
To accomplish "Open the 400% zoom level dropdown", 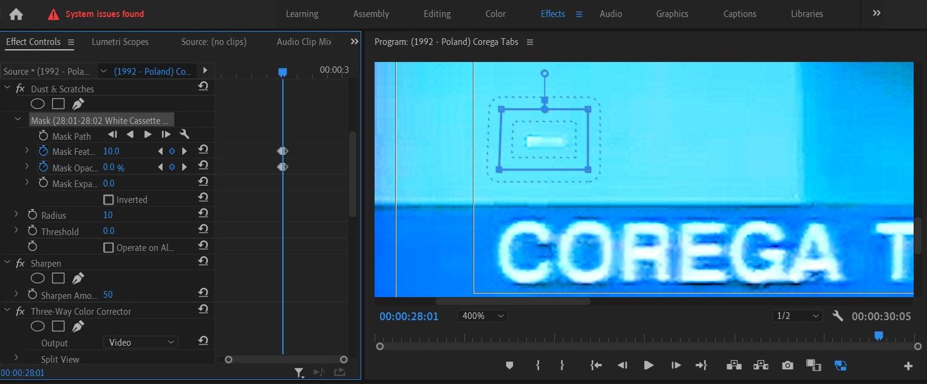I will [483, 316].
